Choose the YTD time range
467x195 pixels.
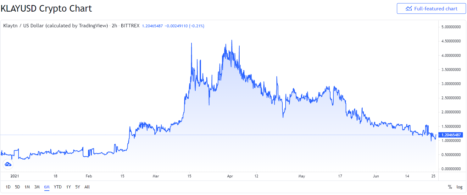(58, 187)
